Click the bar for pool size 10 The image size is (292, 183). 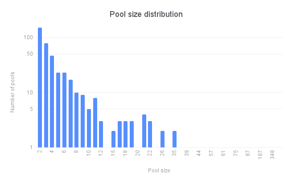click(x=89, y=128)
